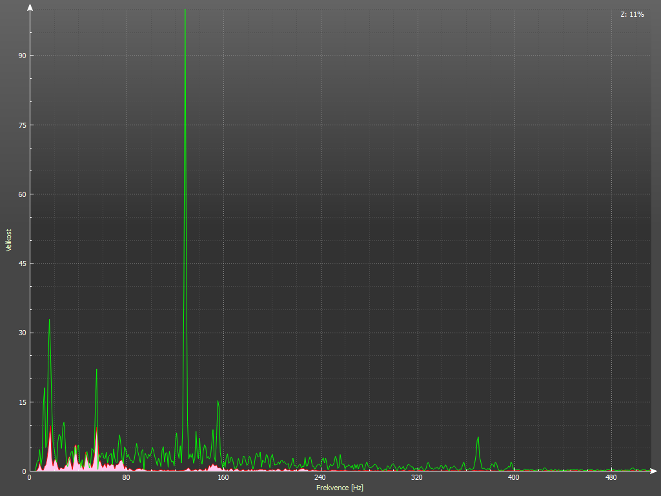Select the isolated green peak near 370 Hz
Viewport: 661px width, 496px height.
pyautogui.click(x=478, y=439)
